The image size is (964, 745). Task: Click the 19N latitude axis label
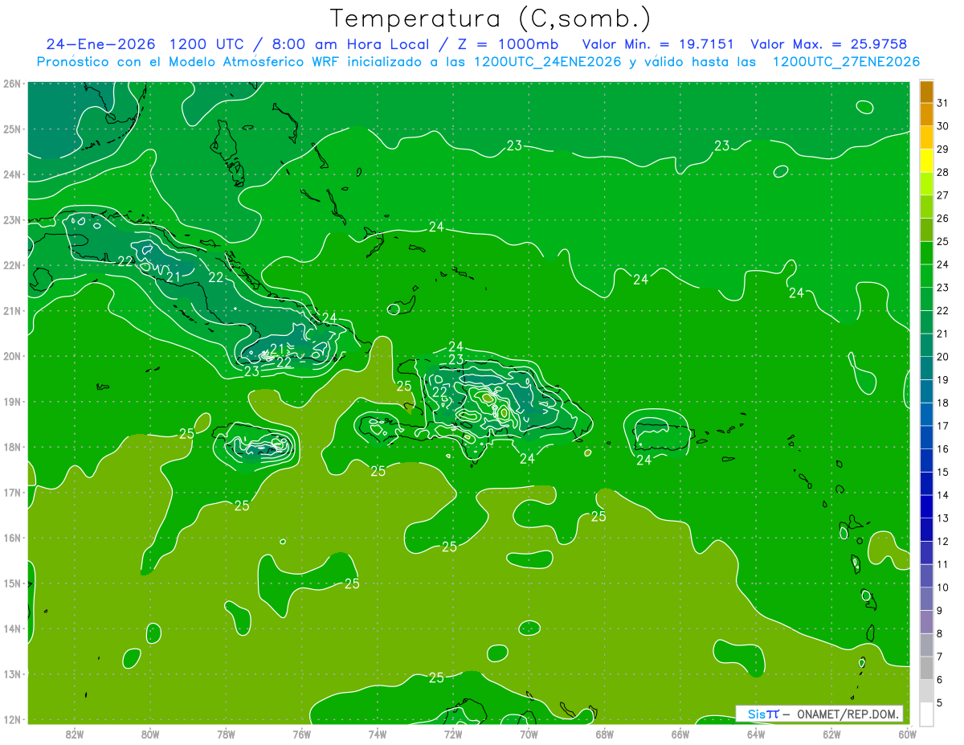coord(11,402)
